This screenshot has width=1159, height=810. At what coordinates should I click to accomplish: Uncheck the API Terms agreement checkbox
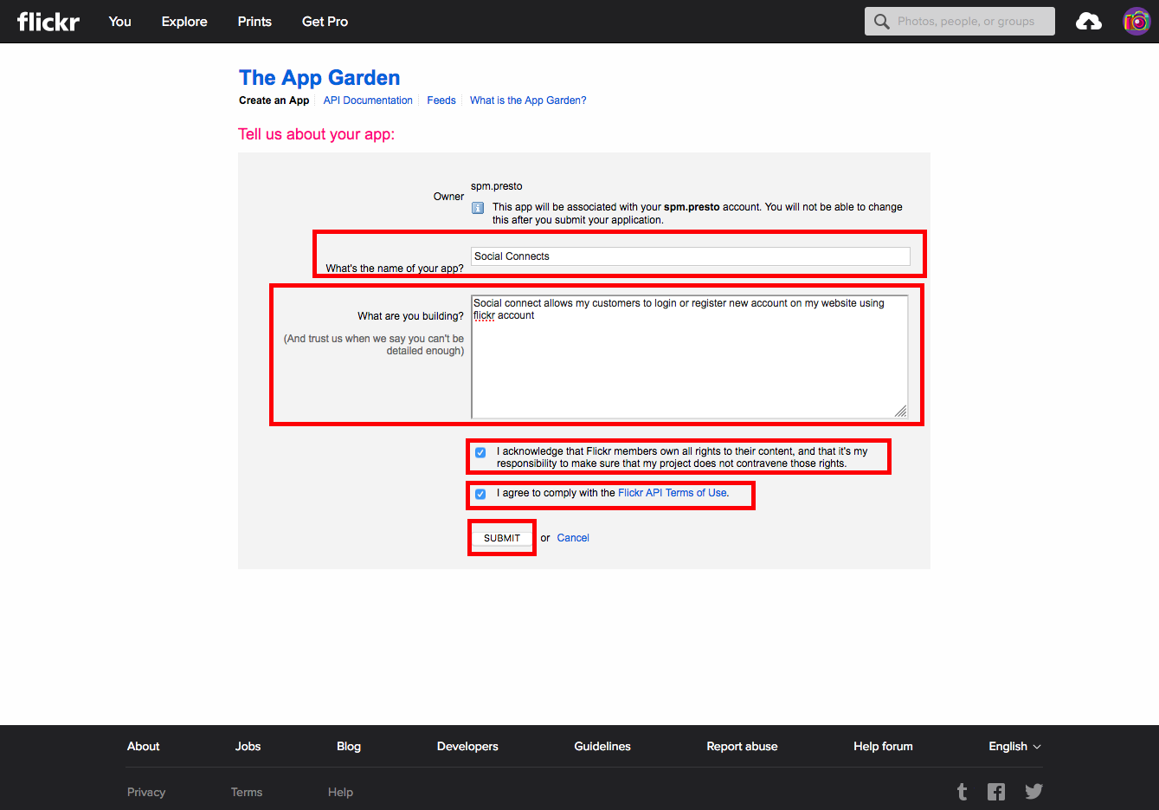[x=480, y=494]
